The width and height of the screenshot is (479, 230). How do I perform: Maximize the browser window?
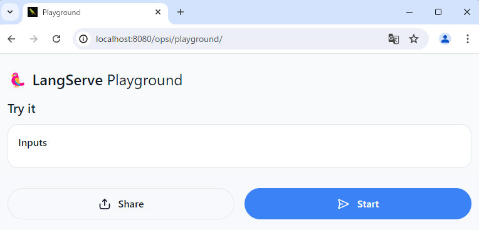438,12
